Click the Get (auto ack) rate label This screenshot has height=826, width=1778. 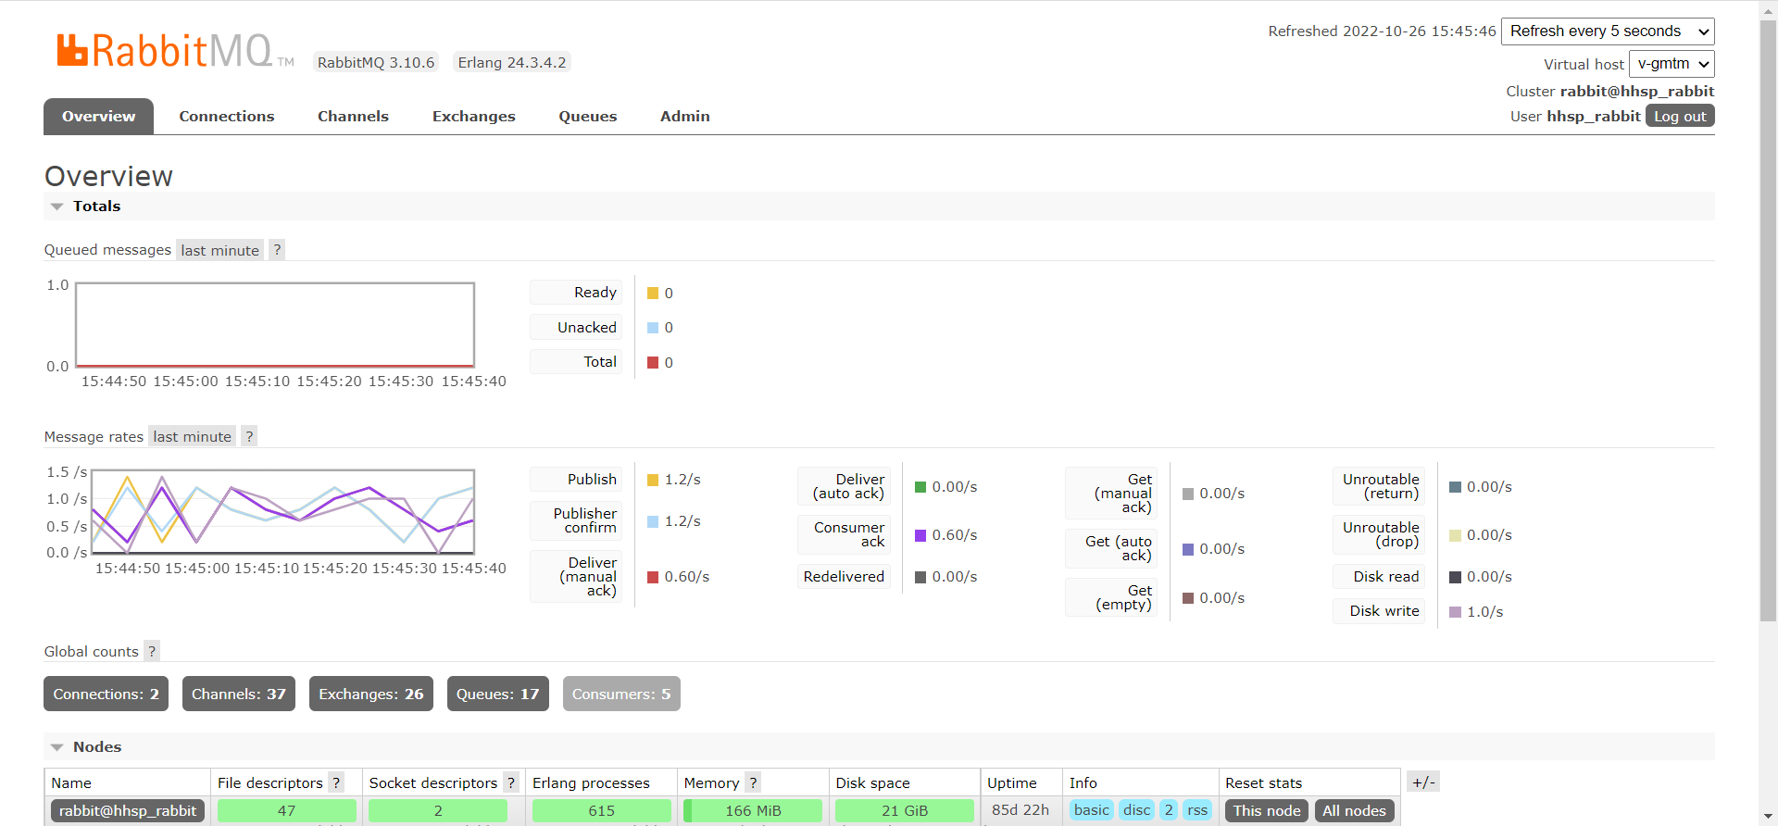pos(1111,548)
